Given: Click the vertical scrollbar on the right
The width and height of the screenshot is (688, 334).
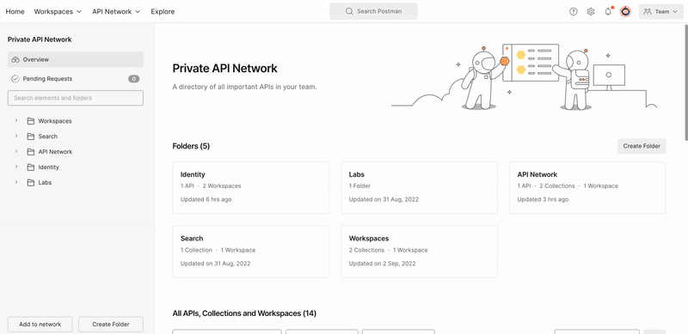Looking at the screenshot, I should (685, 82).
